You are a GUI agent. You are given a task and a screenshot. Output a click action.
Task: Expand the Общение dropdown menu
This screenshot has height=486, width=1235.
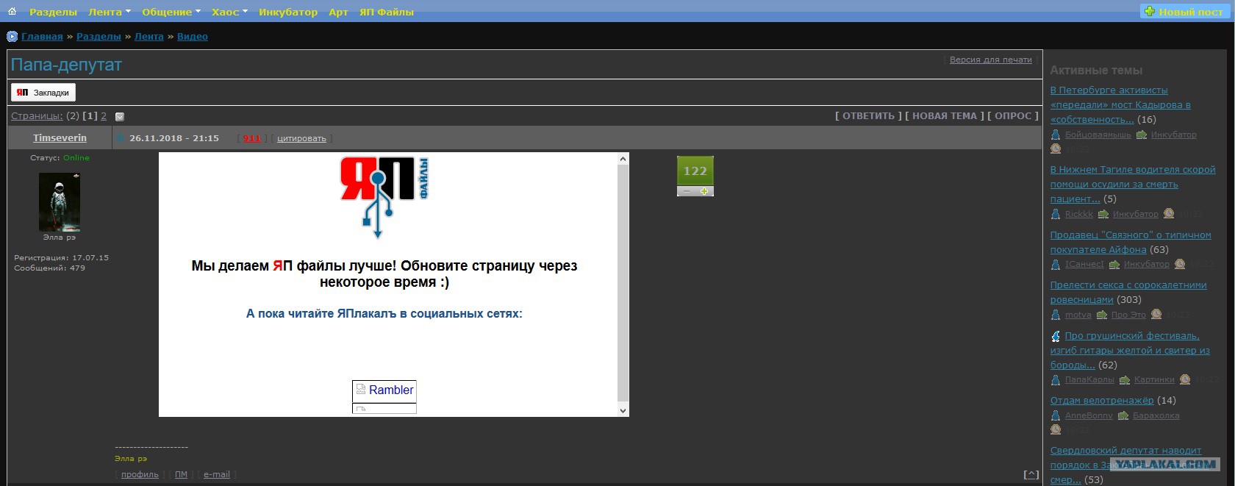(171, 12)
